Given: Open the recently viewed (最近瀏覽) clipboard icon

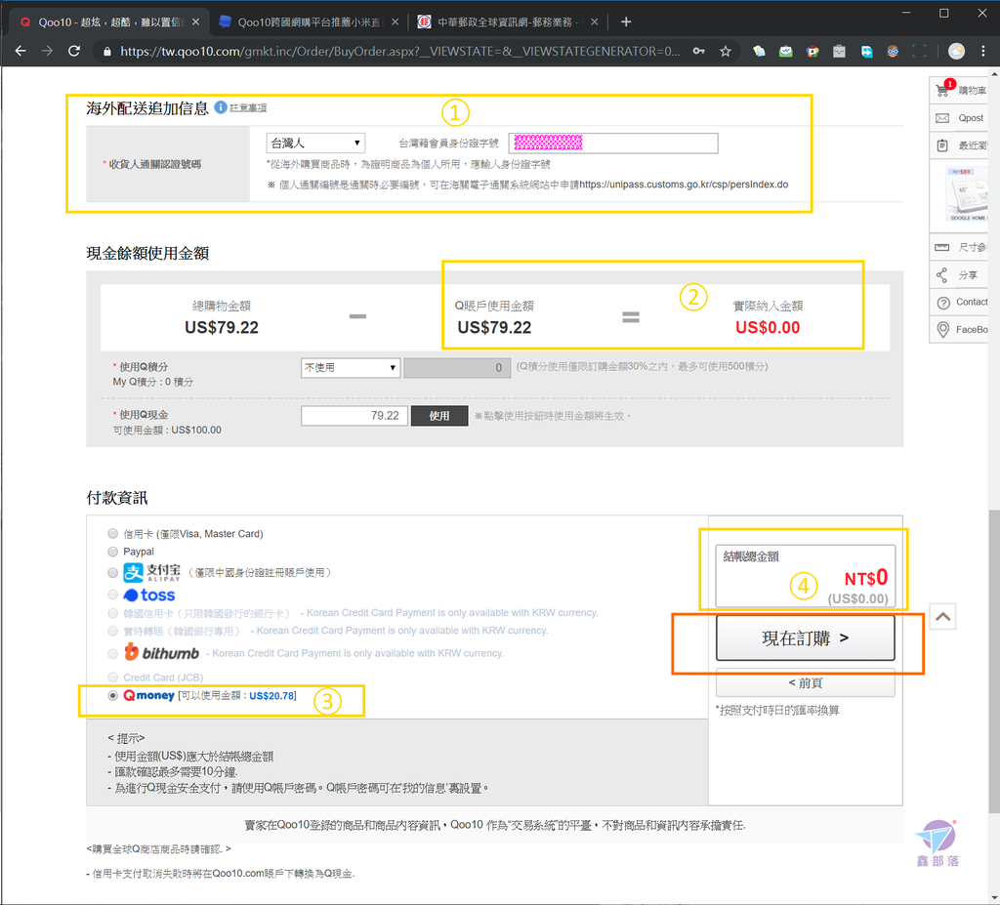Looking at the screenshot, I should (942, 145).
